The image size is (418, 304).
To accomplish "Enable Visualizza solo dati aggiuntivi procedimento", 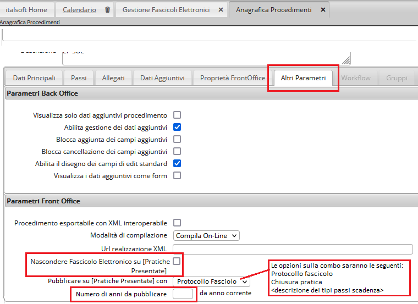I will (177, 115).
